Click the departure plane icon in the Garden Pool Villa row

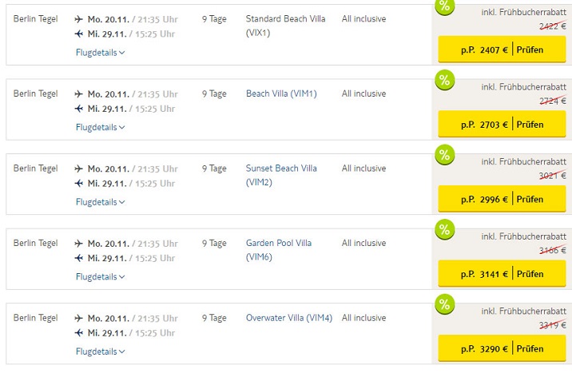(78, 244)
